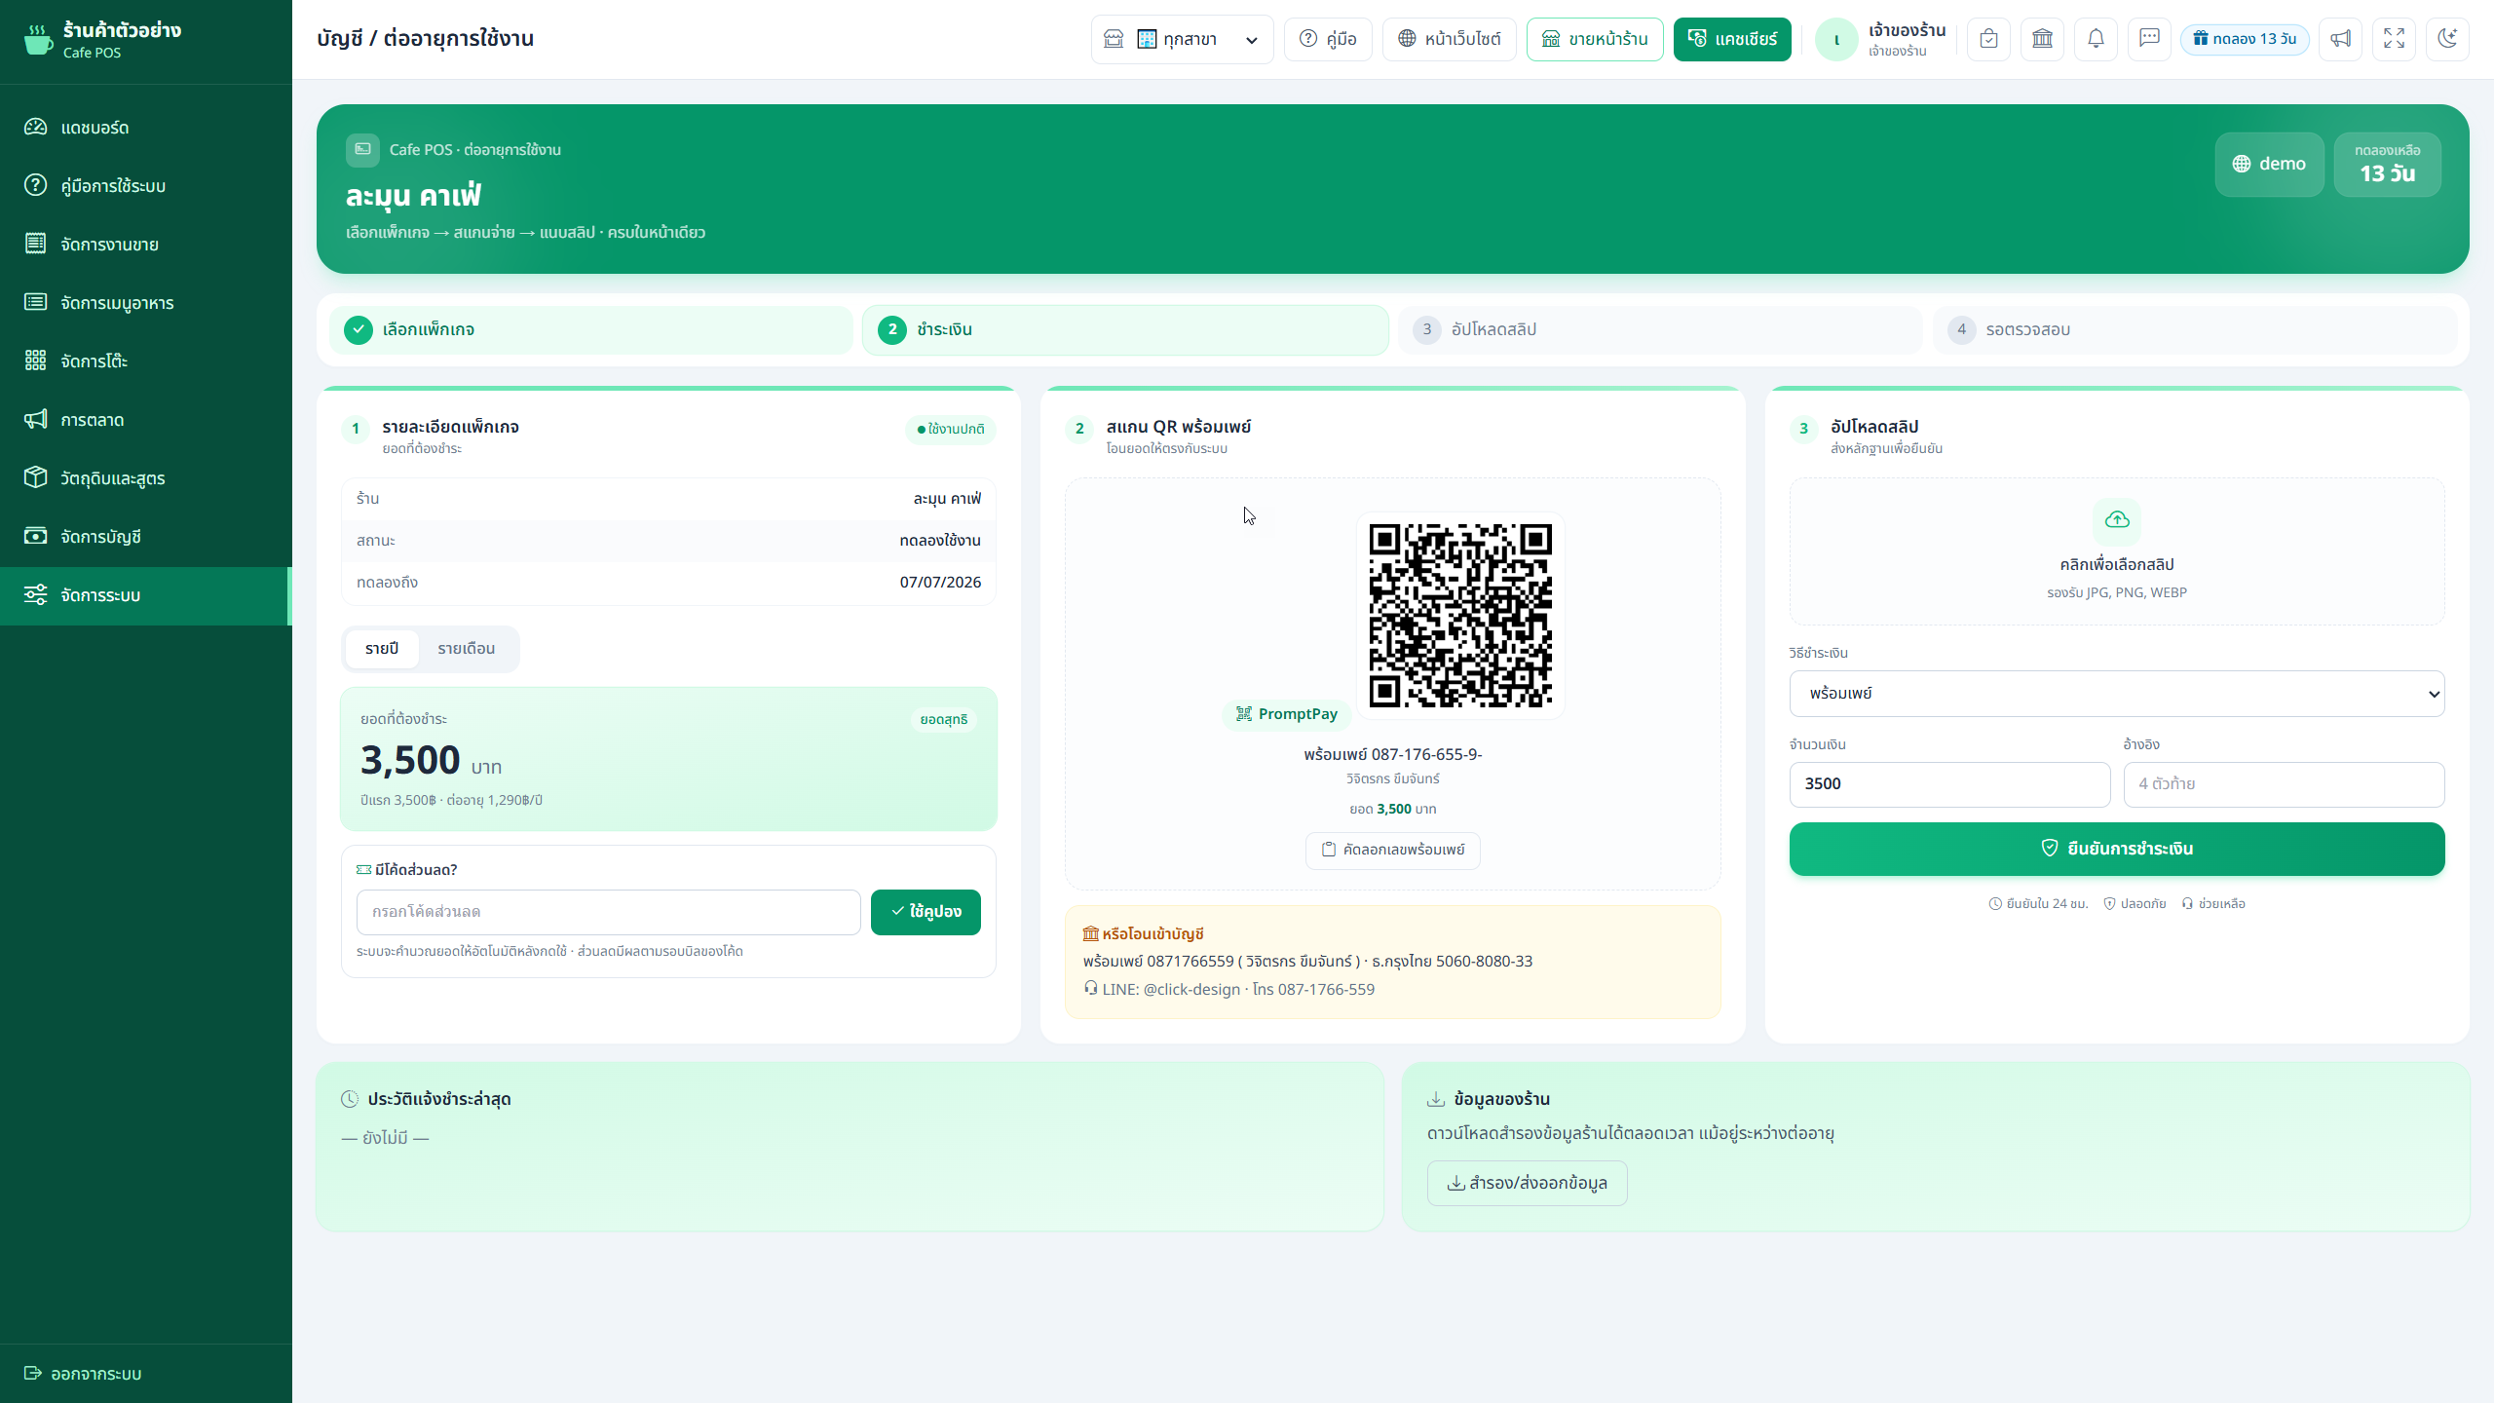
Task: Go to จัดการงานขาย in sidebar
Action: [146, 245]
